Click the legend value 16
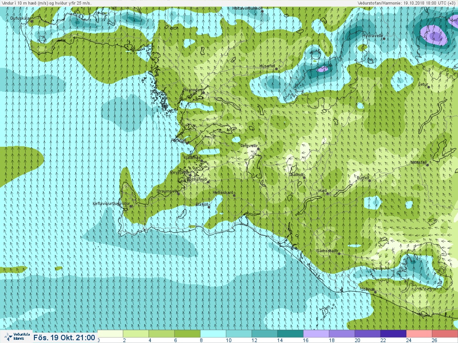Screen dimensions: 458x343 (x=306, y=340)
